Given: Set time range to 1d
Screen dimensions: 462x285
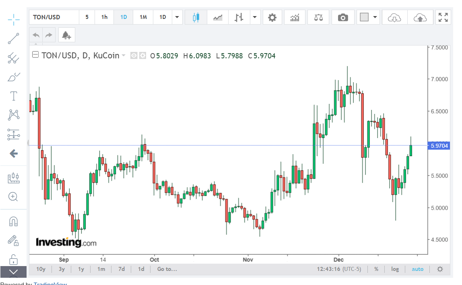Looking at the screenshot, I should pos(141,269).
